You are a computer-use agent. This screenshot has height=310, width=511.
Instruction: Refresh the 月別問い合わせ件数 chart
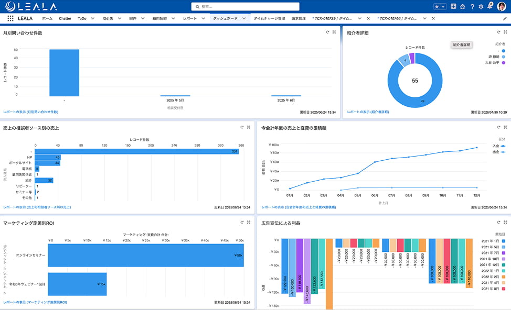pyautogui.click(x=327, y=32)
